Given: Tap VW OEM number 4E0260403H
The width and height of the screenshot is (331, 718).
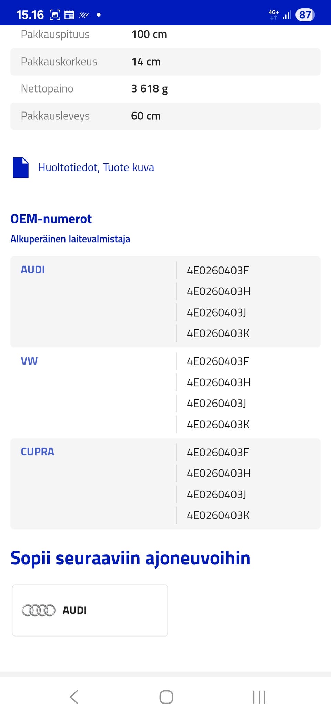Looking at the screenshot, I should pos(219,382).
